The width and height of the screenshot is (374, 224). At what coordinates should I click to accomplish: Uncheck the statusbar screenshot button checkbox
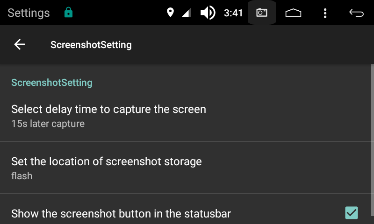point(352,213)
